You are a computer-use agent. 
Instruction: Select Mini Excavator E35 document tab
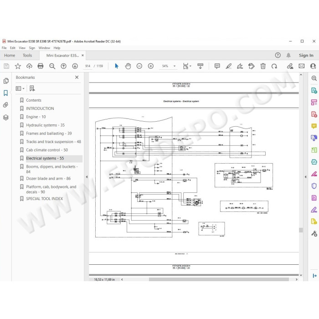[62, 55]
